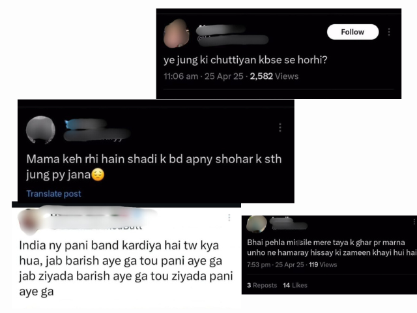Open 14 Likes list
Viewport: 417px width, 313px height.
pyautogui.click(x=295, y=286)
